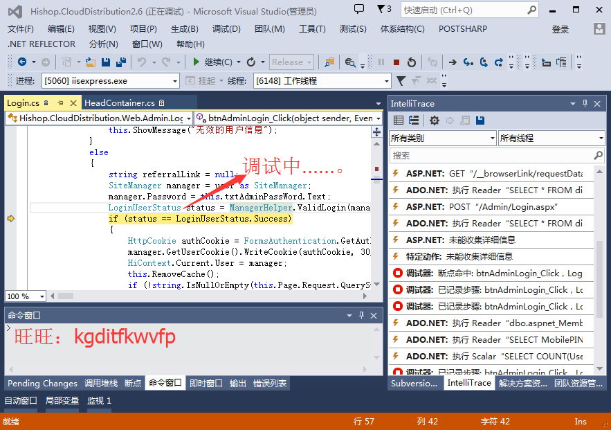Switch to the 调用堆栈 tab
611x430 pixels.
101,383
